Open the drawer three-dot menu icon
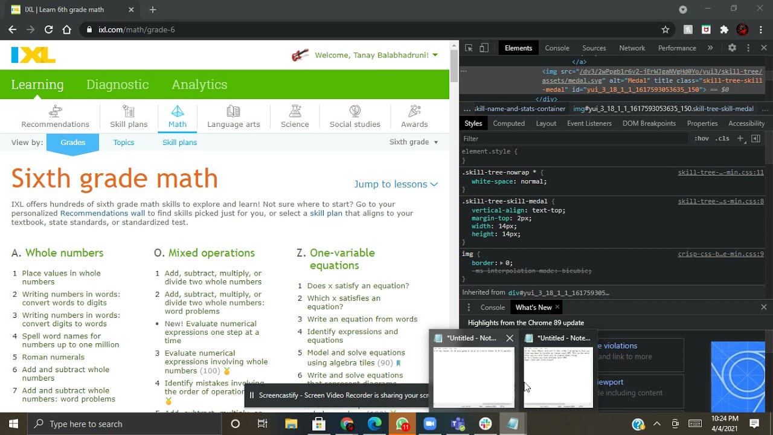Viewport: 773px width, 435px height. coord(469,307)
